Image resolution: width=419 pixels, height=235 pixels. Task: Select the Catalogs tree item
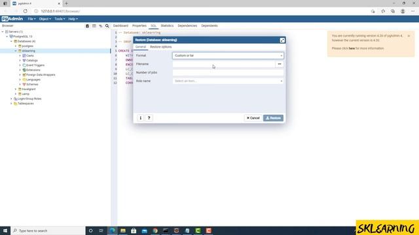(32, 61)
